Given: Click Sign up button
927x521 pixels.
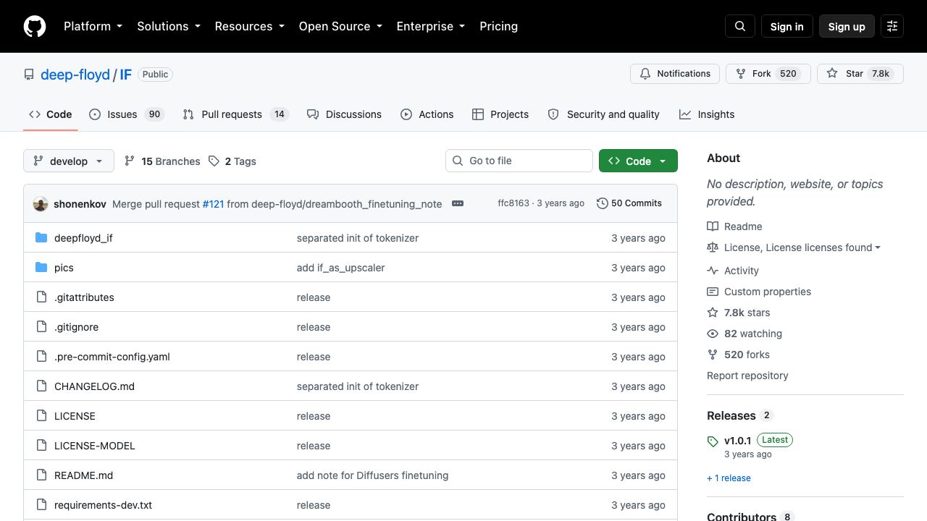Looking at the screenshot, I should pyautogui.click(x=847, y=26).
